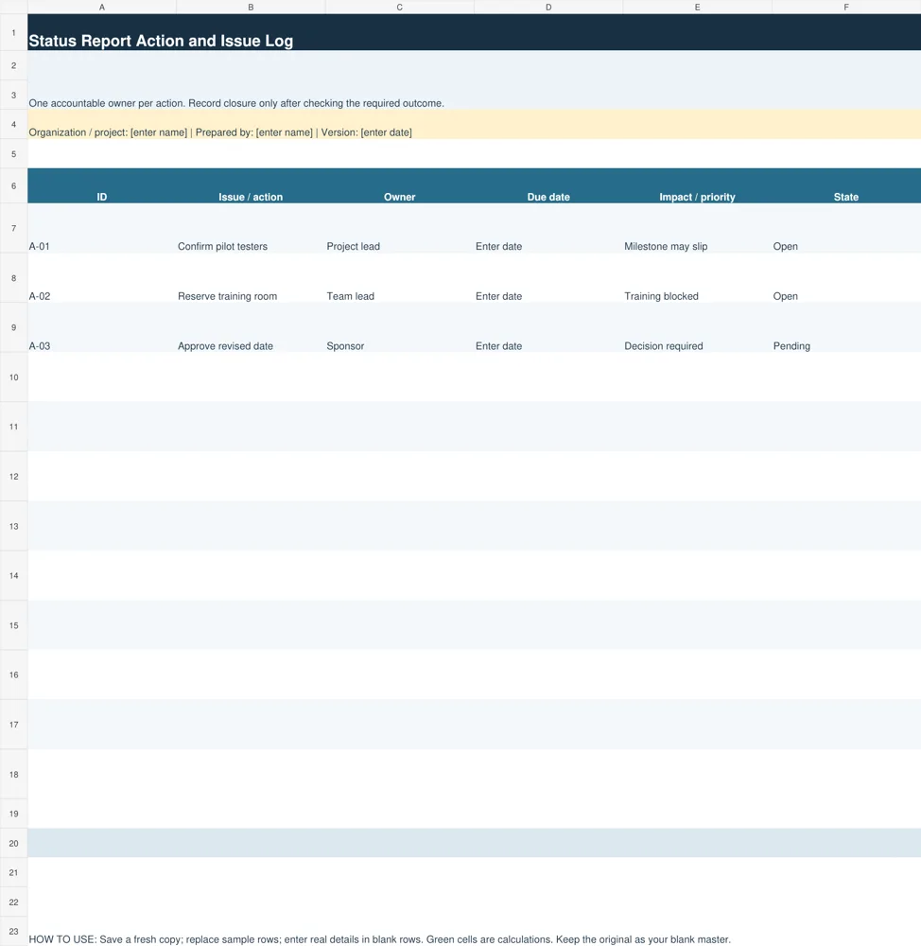
Task: Click the 'Impact / priority' header cell
Action: click(697, 185)
